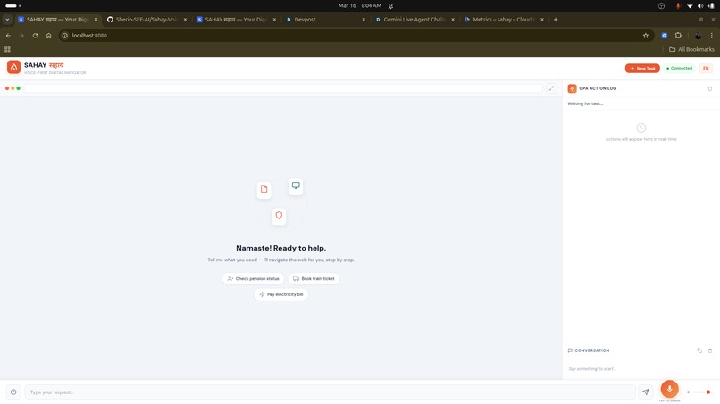The width and height of the screenshot is (720, 404).
Task: Bookmark this page with the star icon
Action: [646, 36]
